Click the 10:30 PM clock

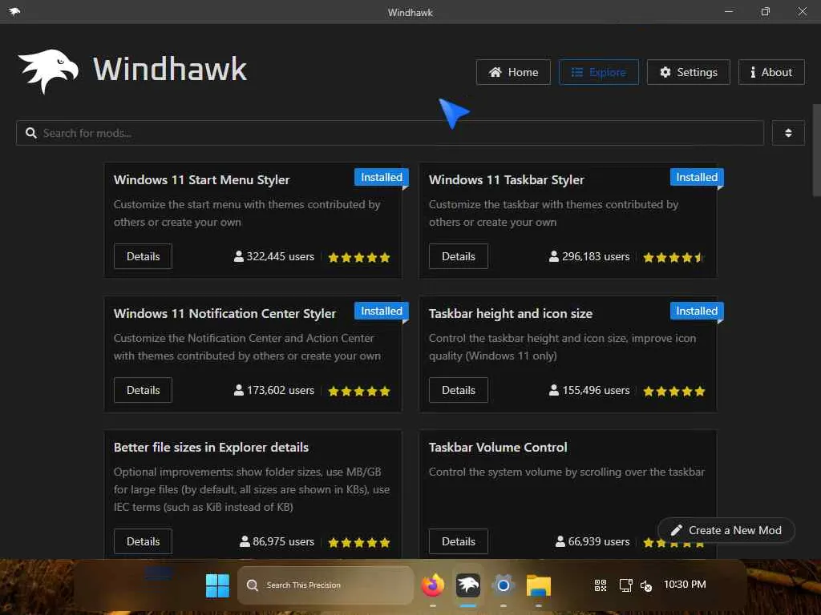pos(685,584)
